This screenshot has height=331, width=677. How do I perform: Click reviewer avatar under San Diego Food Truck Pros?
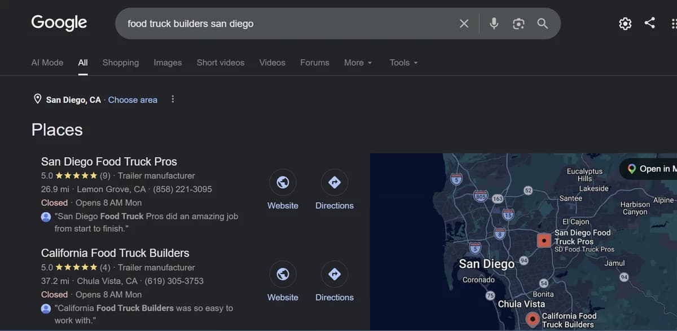tap(46, 217)
